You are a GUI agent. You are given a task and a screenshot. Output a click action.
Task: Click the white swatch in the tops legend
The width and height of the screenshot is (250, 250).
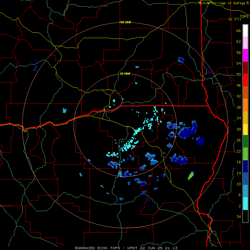[245, 31]
